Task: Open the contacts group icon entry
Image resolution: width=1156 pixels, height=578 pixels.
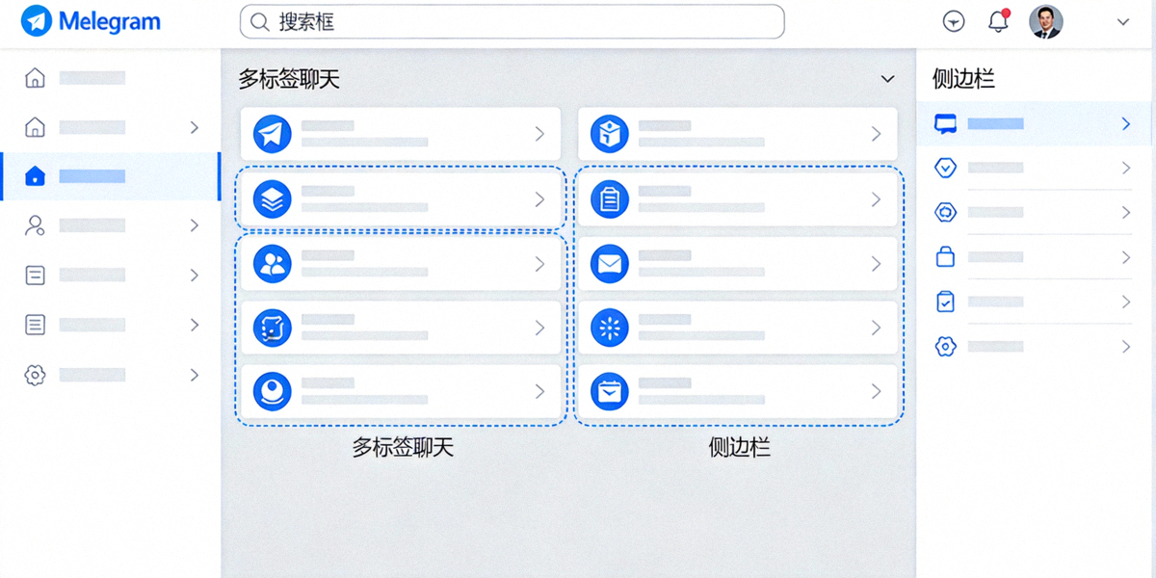Action: pos(271,263)
